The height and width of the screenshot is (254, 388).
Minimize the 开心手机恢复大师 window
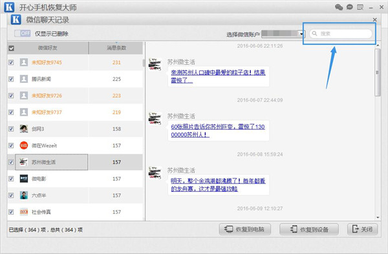[371, 8]
